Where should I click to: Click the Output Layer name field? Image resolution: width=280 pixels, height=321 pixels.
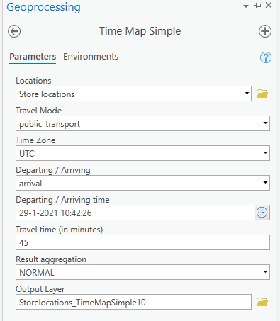click(133, 302)
